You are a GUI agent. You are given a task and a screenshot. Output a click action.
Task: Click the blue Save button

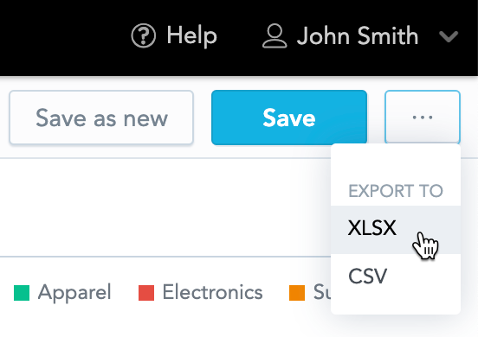click(289, 118)
